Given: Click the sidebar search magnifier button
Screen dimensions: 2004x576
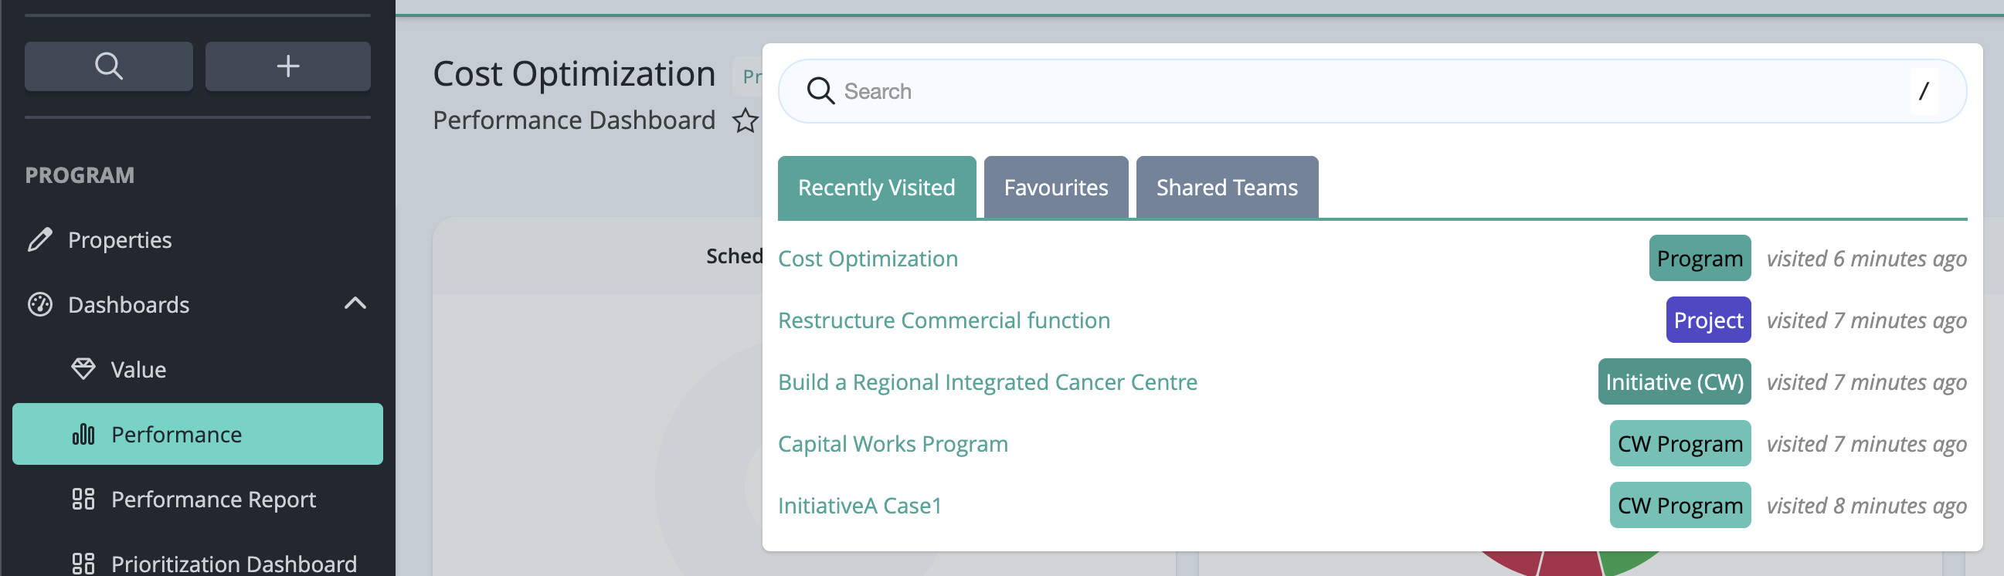Looking at the screenshot, I should (109, 66).
